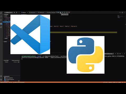Open Source Control view in activity bar
126x94 pixels.
click(x=1, y=20)
